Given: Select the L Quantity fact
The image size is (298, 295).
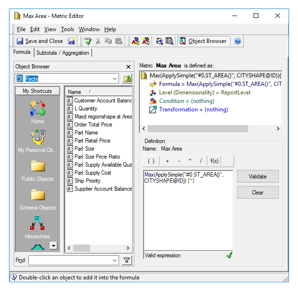Looking at the screenshot, I should 82,109.
